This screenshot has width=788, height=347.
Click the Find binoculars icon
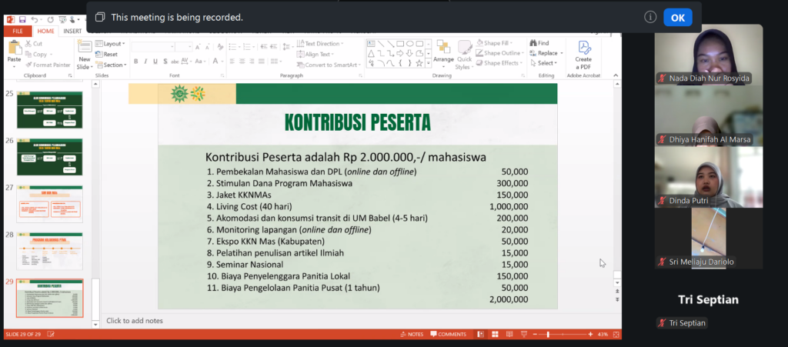533,43
